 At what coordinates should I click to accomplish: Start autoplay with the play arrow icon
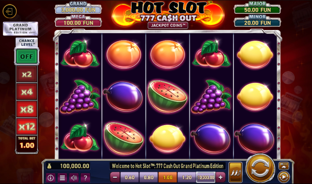[284, 177]
